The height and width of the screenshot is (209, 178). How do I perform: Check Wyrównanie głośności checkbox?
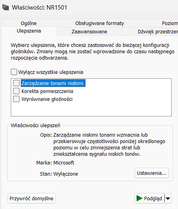click(x=16, y=99)
